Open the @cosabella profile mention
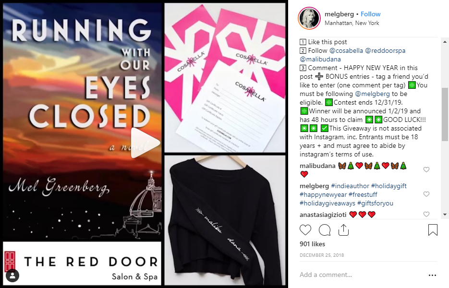 coord(346,51)
